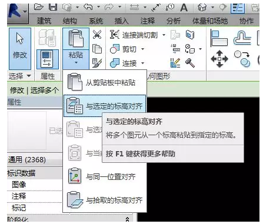Click the Copy to clipboard icon
This screenshot has width=263, height=224.
97,49
